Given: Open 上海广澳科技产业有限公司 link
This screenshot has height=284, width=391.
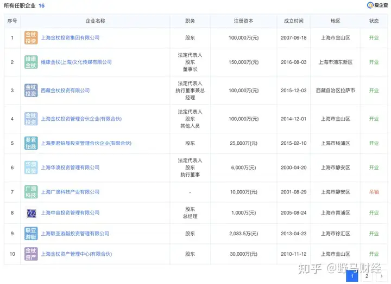Looking at the screenshot, I should point(70,192).
